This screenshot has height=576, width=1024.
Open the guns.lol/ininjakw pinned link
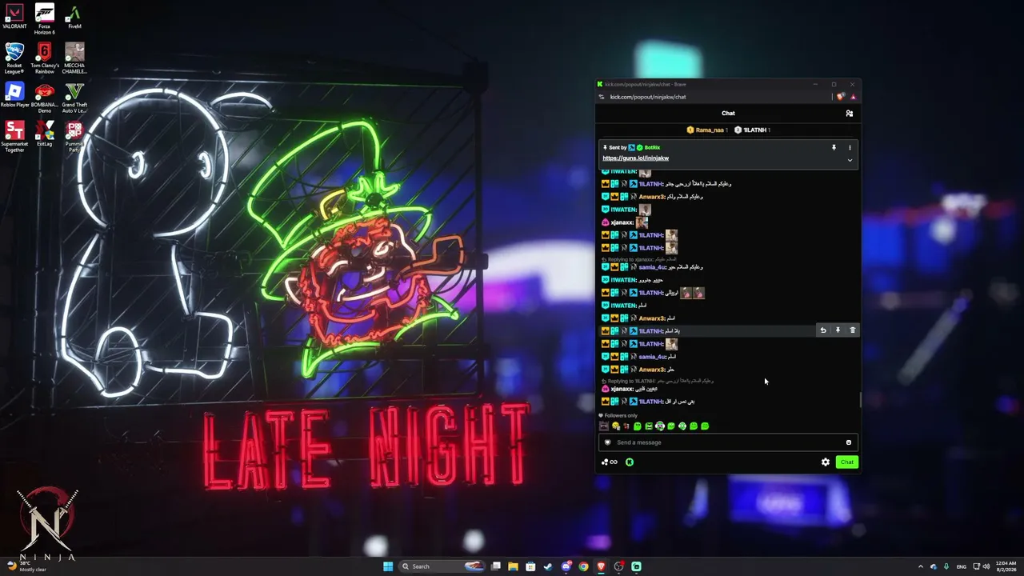635,158
